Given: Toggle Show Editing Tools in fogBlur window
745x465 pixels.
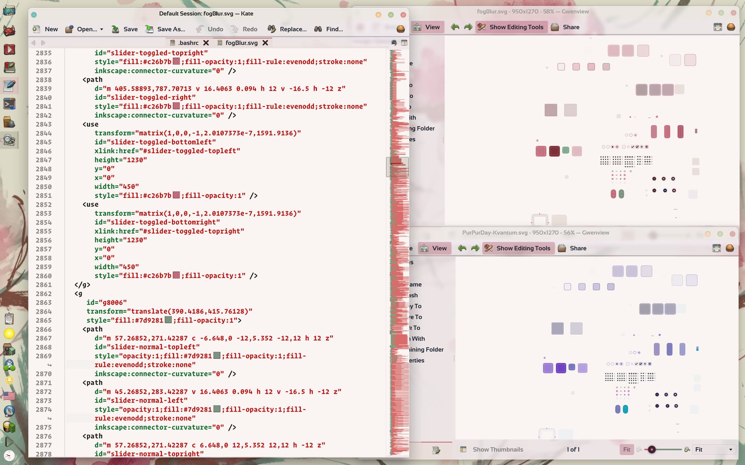Looking at the screenshot, I should tap(511, 27).
